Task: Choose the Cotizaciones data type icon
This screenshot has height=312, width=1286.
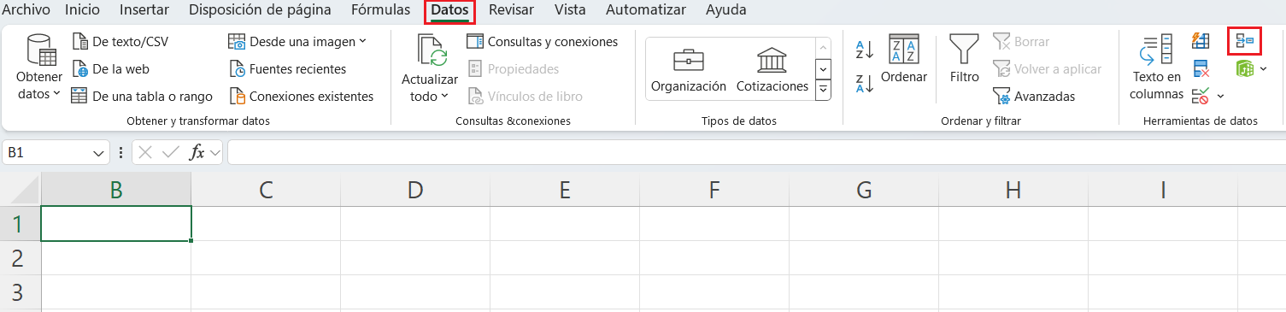Action: coord(772,62)
